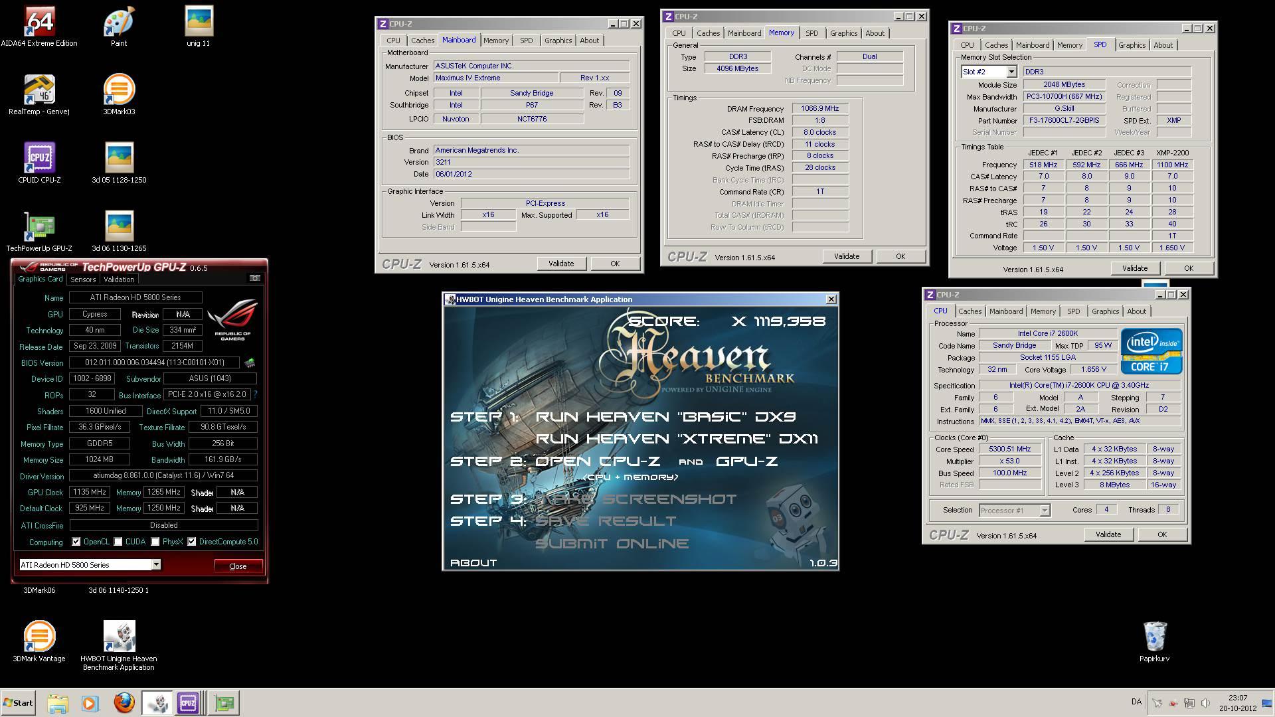Click the GPU-Z screenshot camera icon
Viewport: 1275px width, 717px height.
(254, 278)
